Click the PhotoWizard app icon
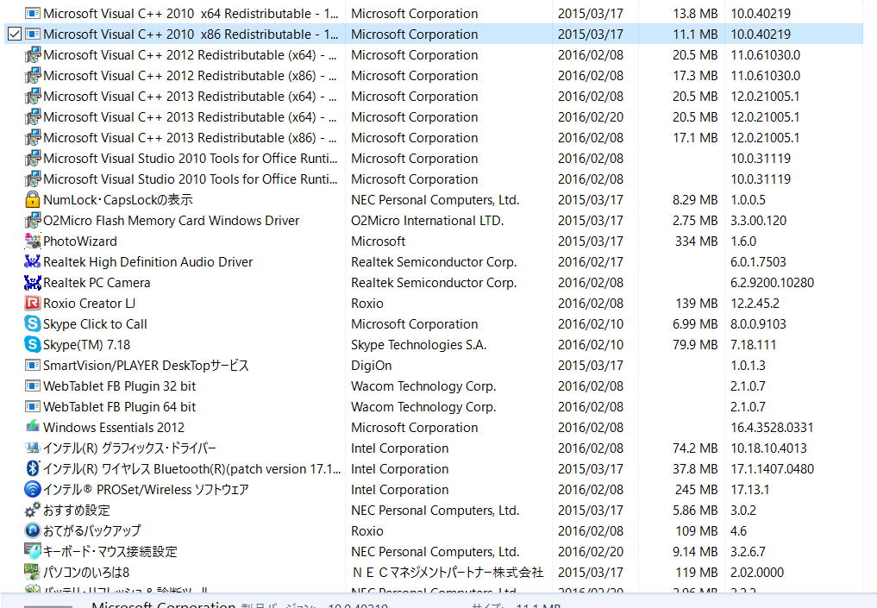Viewport: 877px width, 608px height. (x=33, y=241)
